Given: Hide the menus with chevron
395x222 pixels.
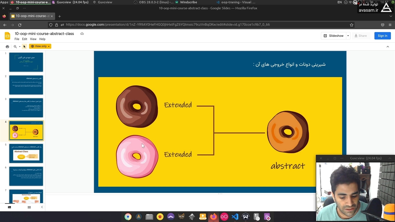Looking at the screenshot, I should 388,47.
